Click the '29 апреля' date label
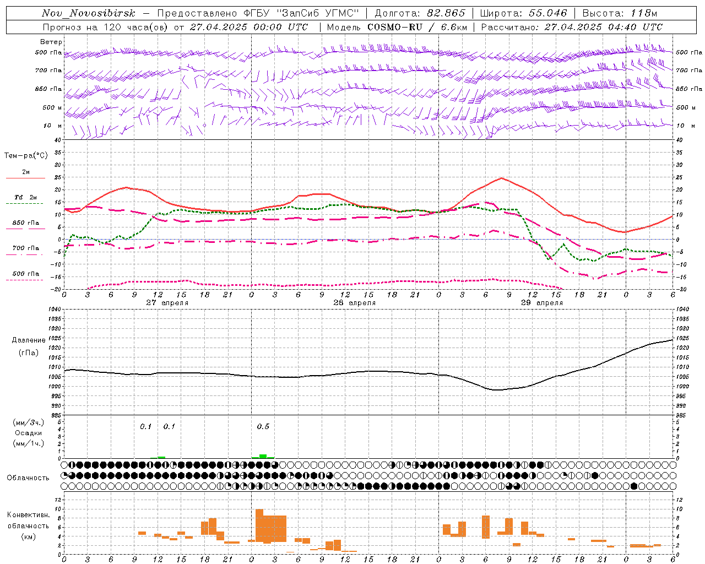705x564 pixels. tap(541, 303)
